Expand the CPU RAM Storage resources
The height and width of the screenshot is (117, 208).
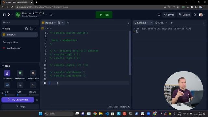(x=3, y=93)
